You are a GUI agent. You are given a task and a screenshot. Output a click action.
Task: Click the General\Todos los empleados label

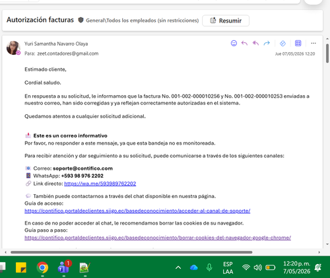point(142,20)
